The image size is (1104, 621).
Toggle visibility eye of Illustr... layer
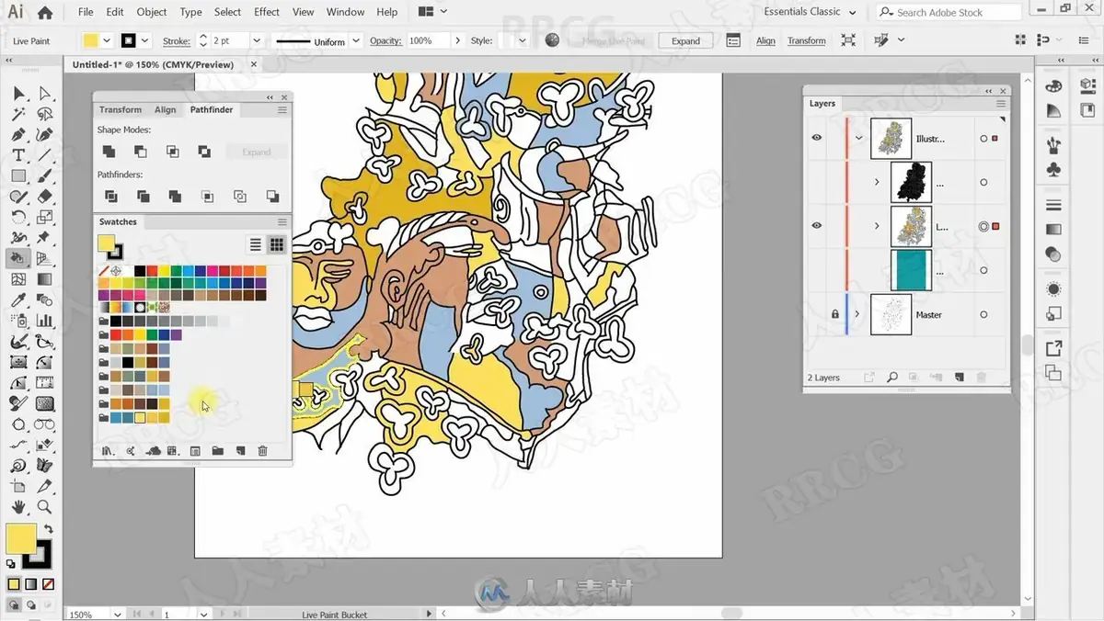[817, 138]
